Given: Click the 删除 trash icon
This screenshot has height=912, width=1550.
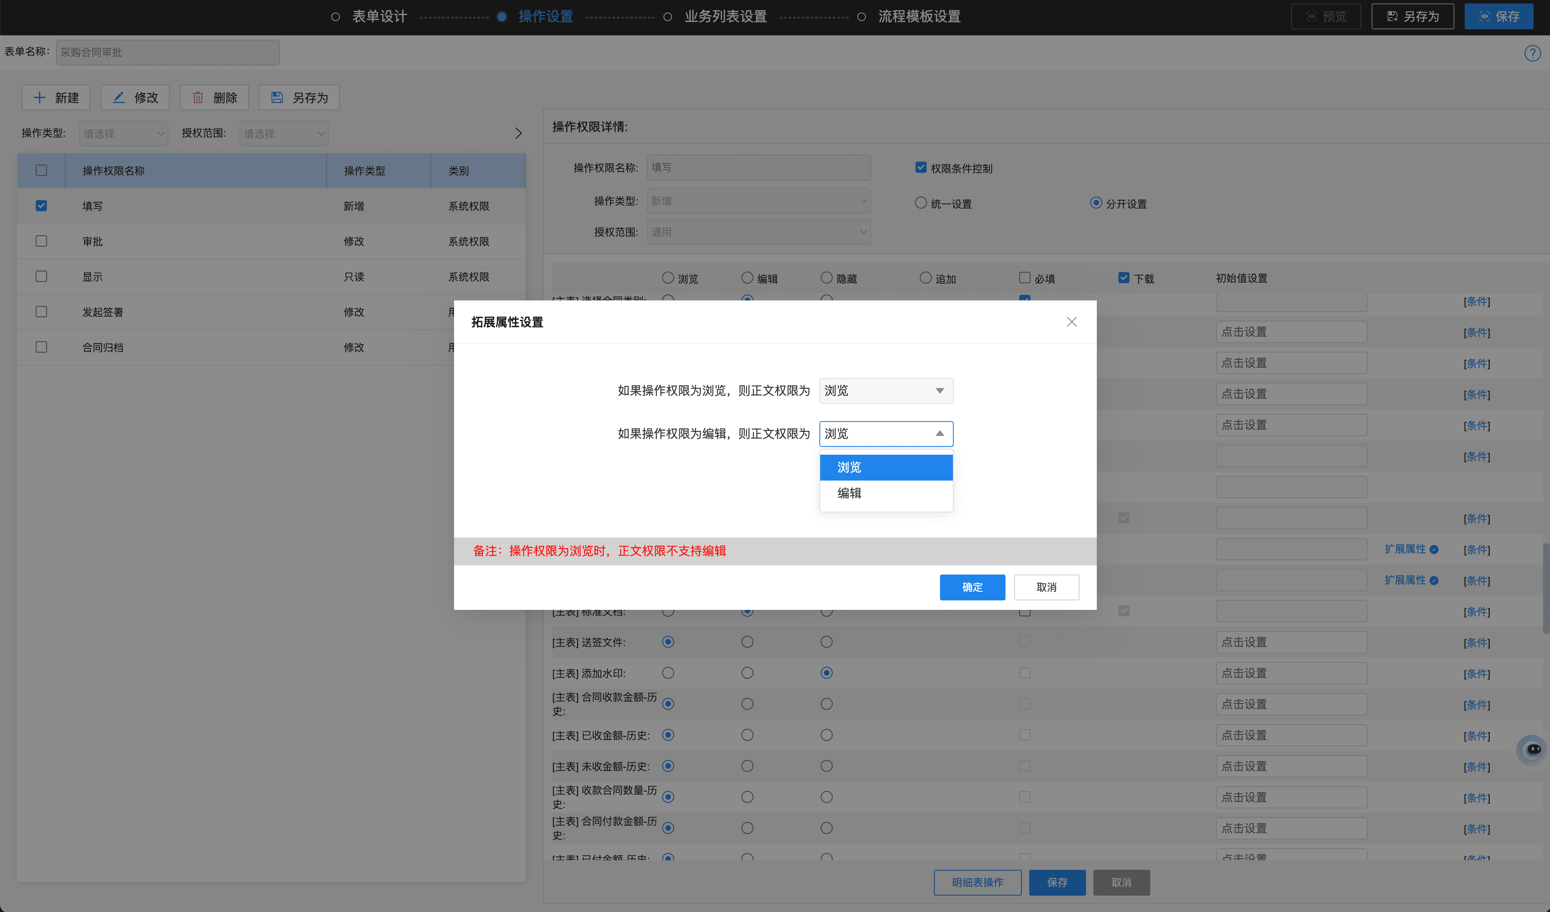Looking at the screenshot, I should click(x=198, y=97).
